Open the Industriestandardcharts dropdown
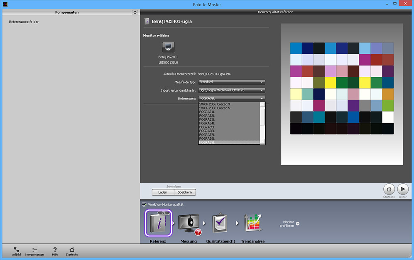 (232, 90)
